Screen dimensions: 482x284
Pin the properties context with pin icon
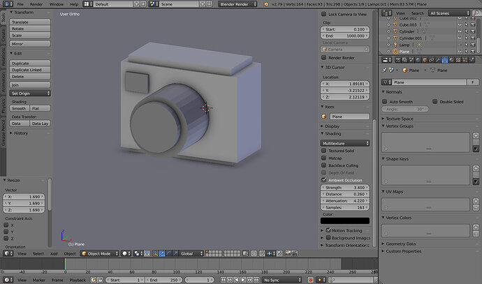point(384,70)
